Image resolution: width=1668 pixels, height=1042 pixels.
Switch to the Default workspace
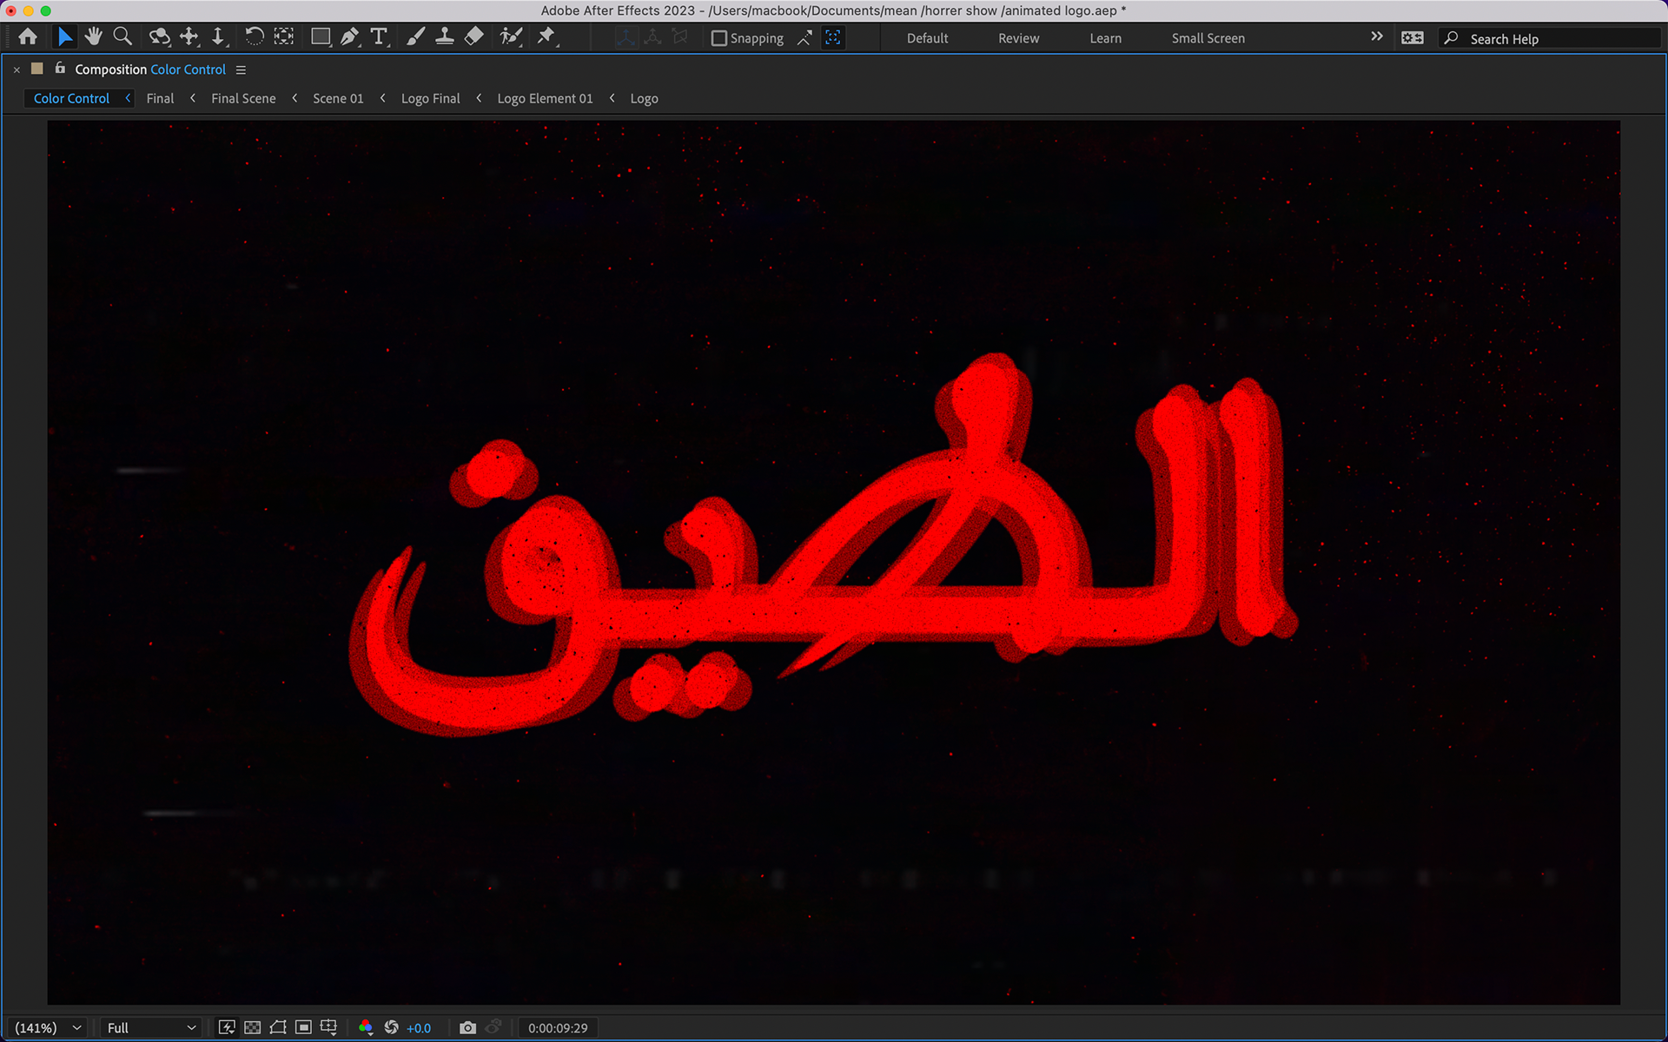[927, 38]
